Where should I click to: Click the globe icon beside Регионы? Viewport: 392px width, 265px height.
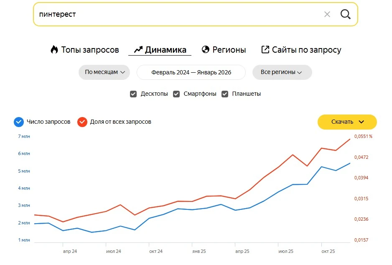click(x=206, y=49)
